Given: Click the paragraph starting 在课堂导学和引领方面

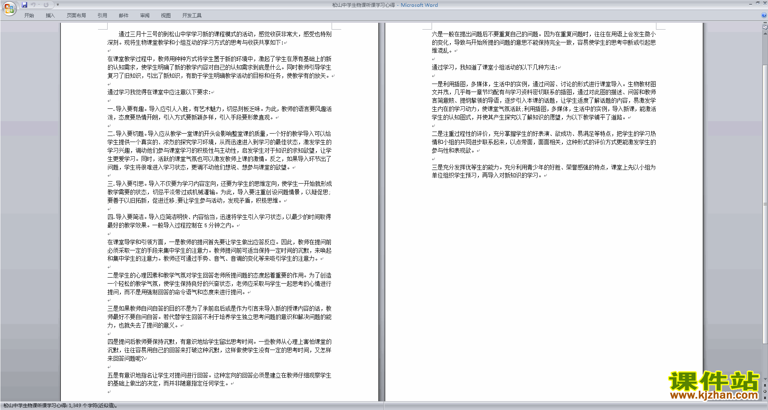Looking at the screenshot, I should point(219,250).
